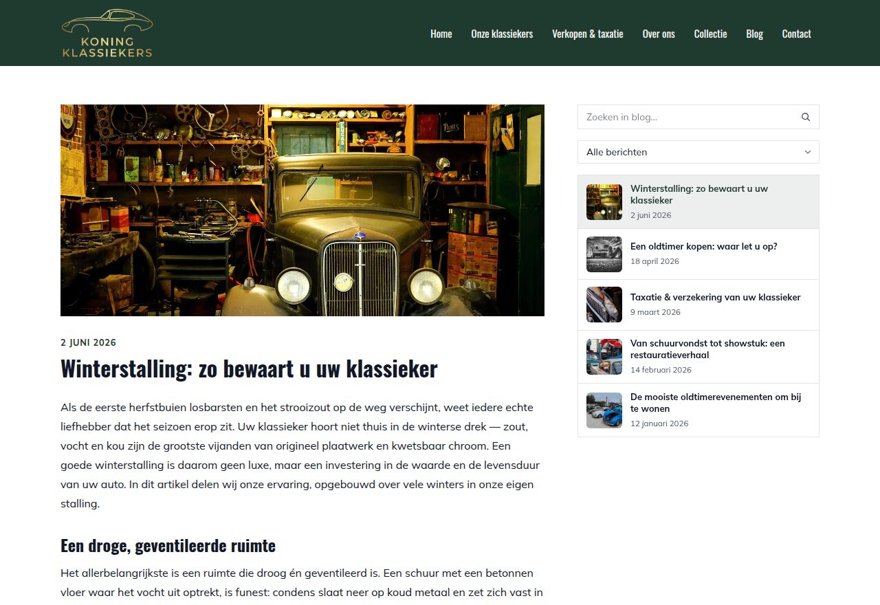Click the Taxatie & verzekering thumbnail
880x605 pixels.
click(604, 305)
